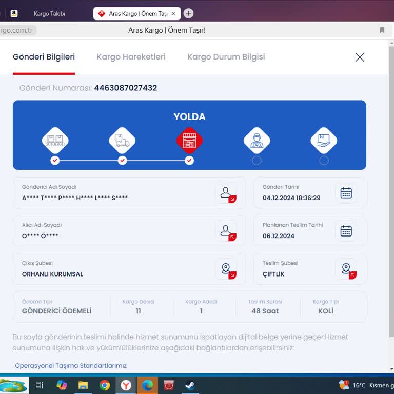Open Task View in the taskbar
394x394 pixels.
(x=40, y=385)
